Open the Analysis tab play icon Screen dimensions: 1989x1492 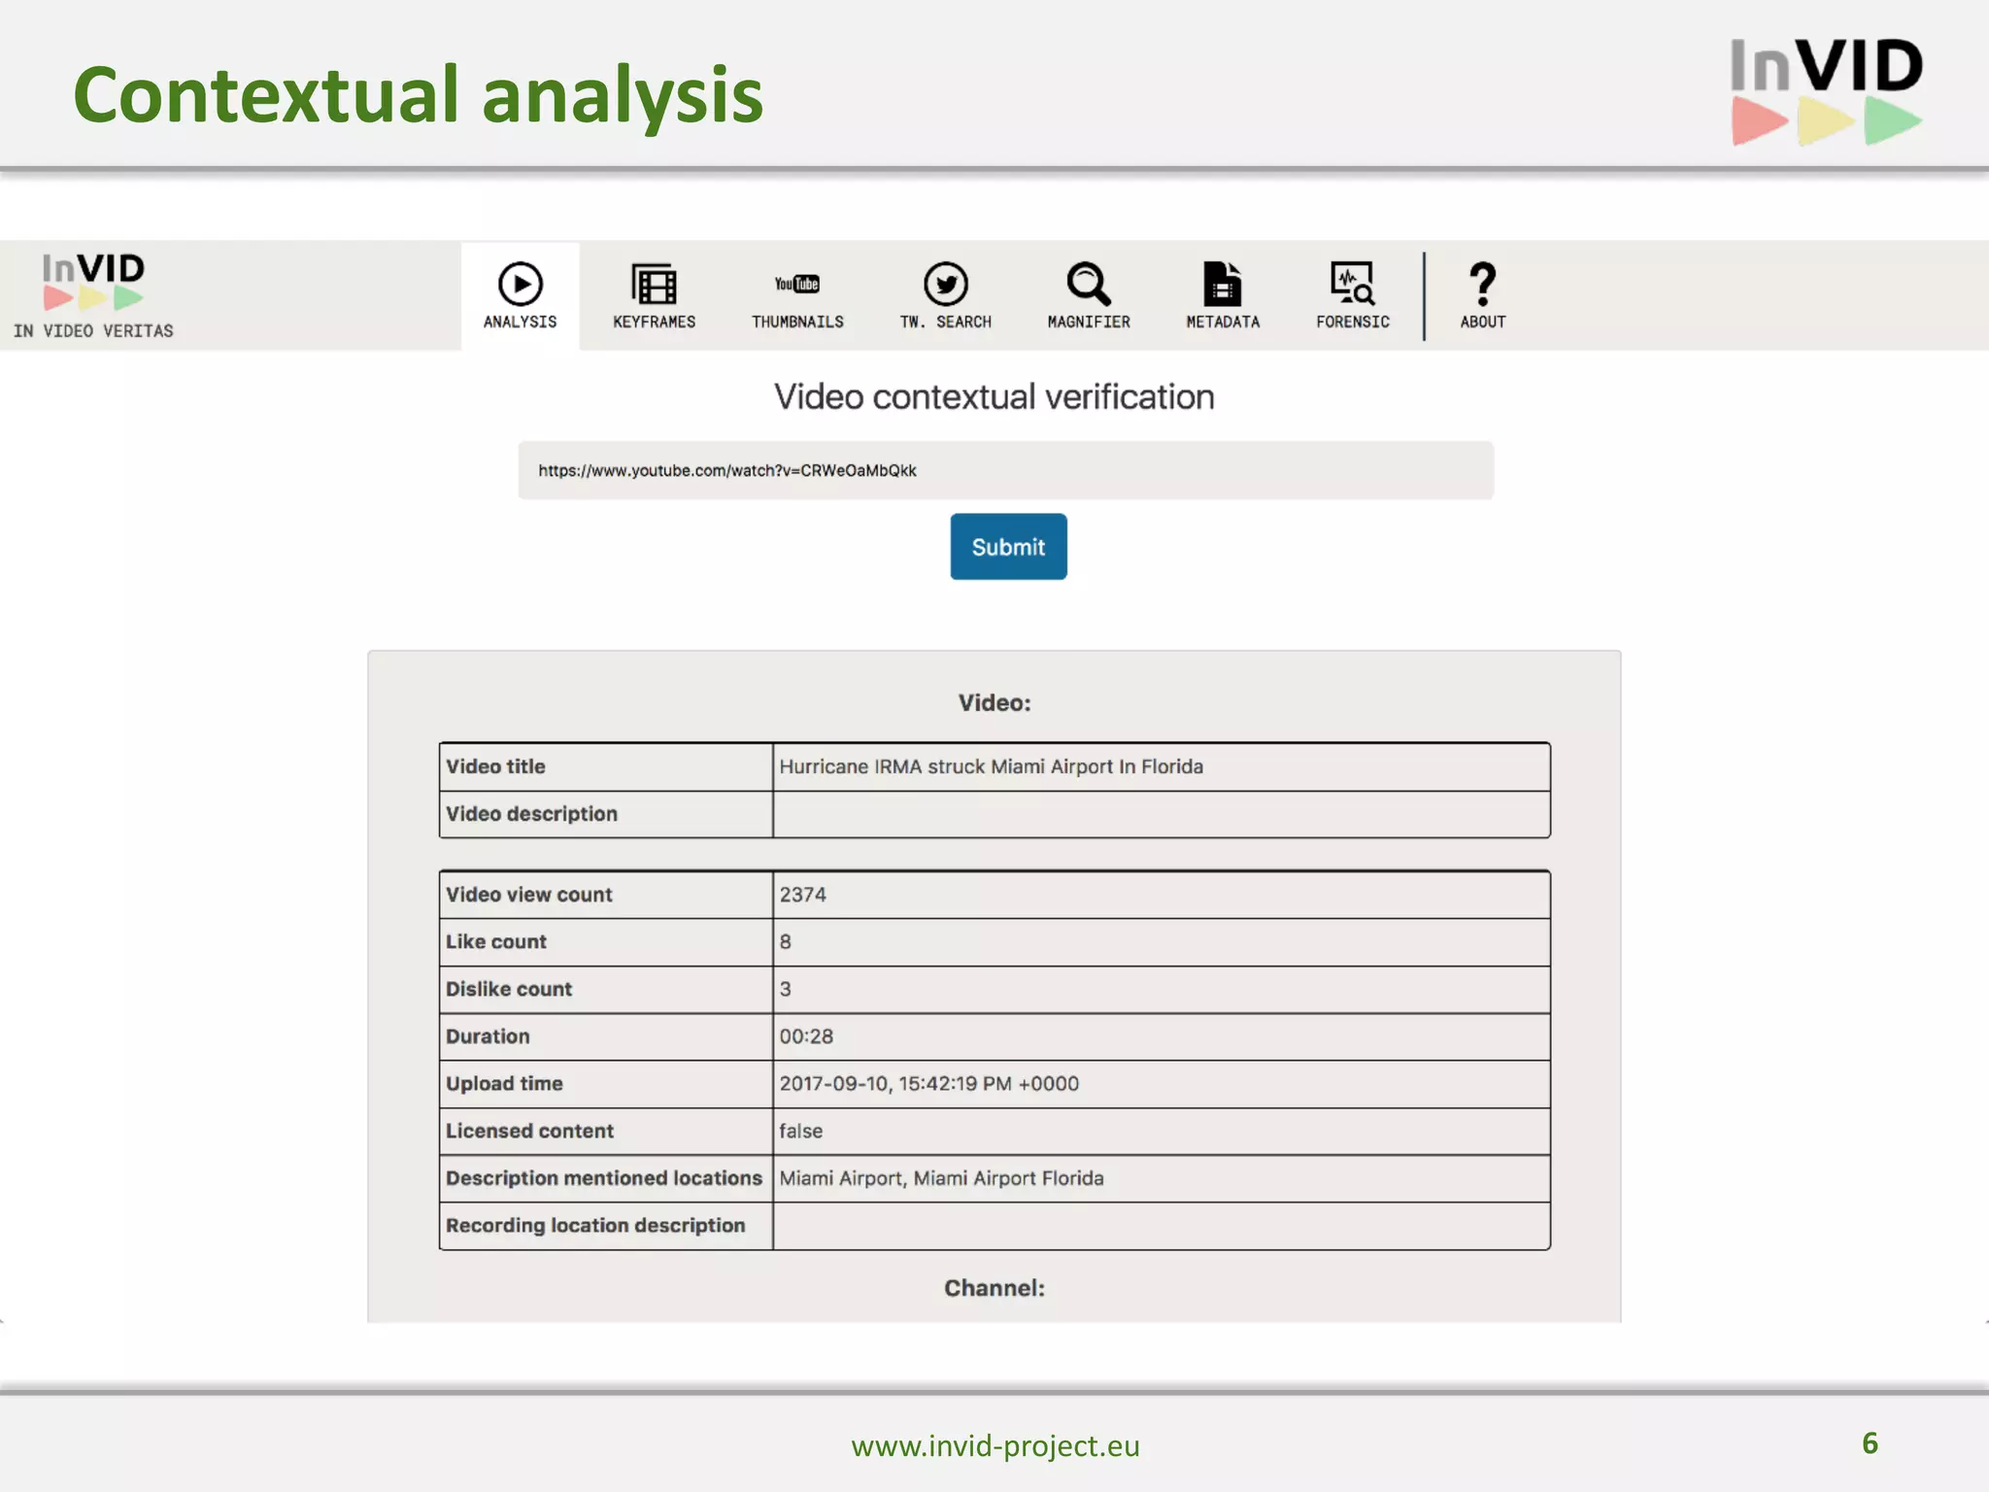[521, 284]
